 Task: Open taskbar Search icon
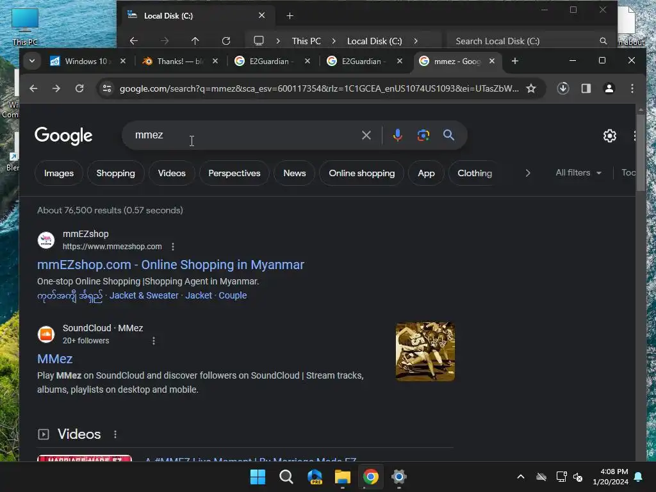pos(286,477)
